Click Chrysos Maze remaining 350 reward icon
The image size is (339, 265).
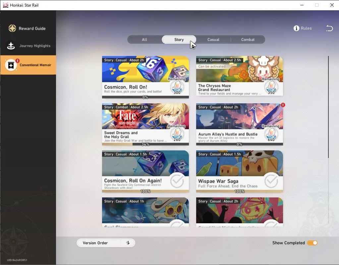pos(271,87)
